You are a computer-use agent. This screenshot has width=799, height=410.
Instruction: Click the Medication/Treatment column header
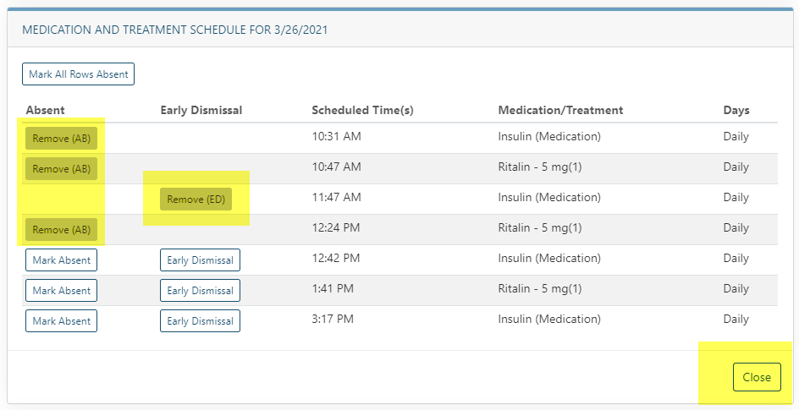pos(560,110)
